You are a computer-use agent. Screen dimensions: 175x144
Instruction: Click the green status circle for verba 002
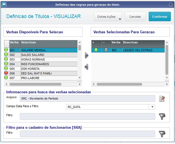tap(6, 55)
